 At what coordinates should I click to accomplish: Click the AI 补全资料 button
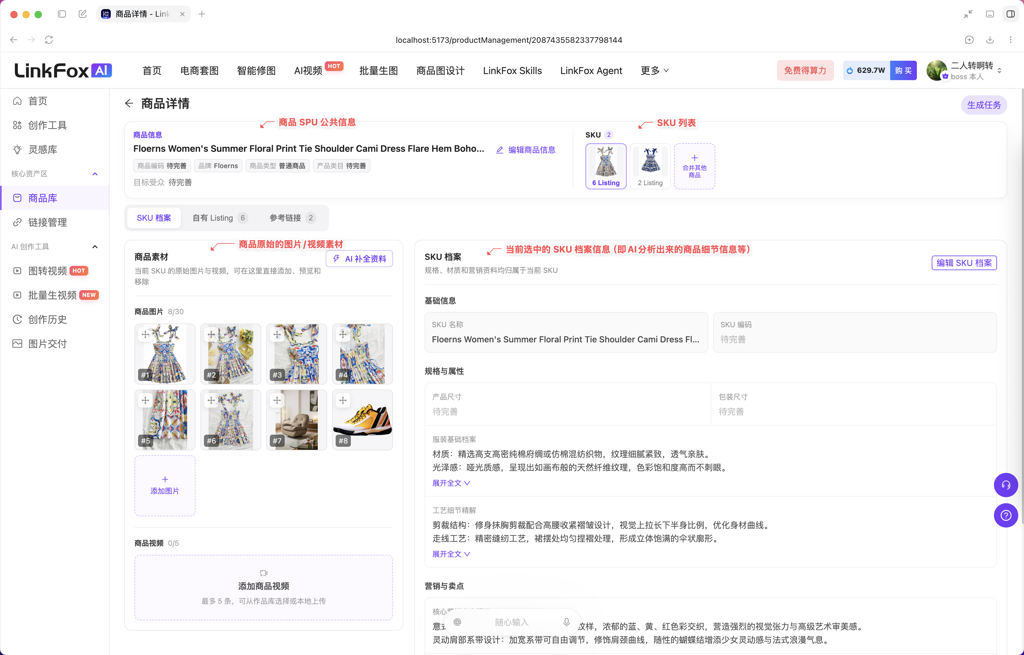point(359,259)
